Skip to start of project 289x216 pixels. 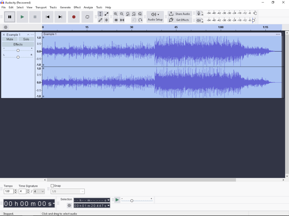(48, 17)
